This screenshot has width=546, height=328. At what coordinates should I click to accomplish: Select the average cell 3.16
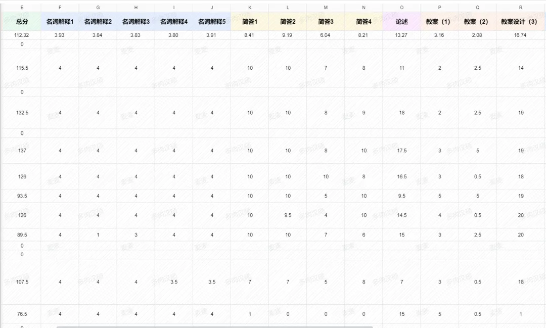coord(439,35)
